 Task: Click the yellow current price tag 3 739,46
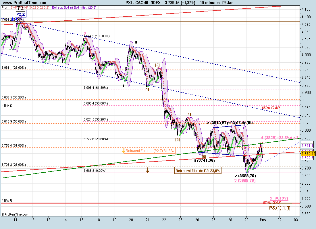click(308, 153)
